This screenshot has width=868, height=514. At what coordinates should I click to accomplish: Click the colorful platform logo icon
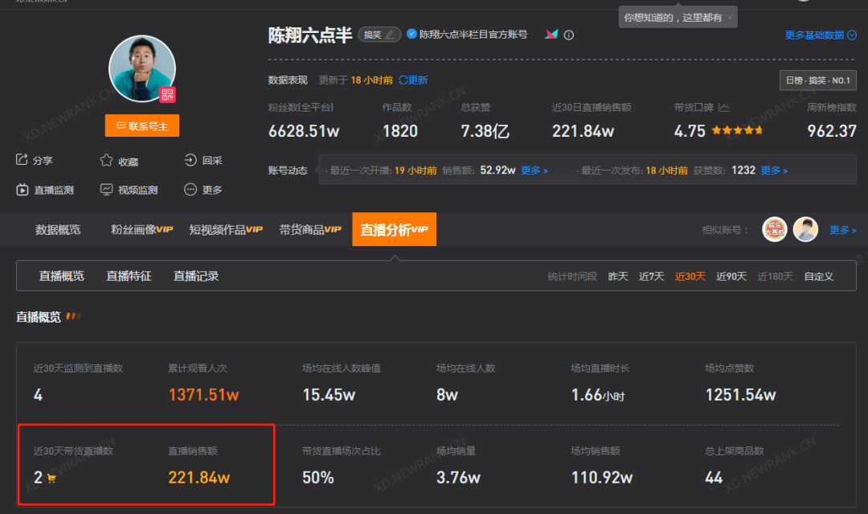coord(551,35)
